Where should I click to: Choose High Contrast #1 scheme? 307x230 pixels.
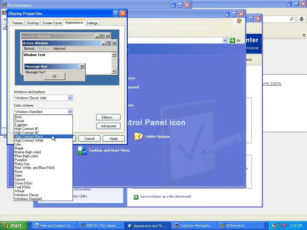[x=43, y=129]
